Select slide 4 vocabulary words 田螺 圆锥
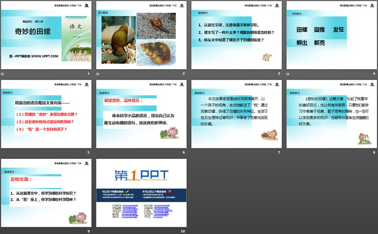This screenshot has width=378, height=234. (332, 35)
